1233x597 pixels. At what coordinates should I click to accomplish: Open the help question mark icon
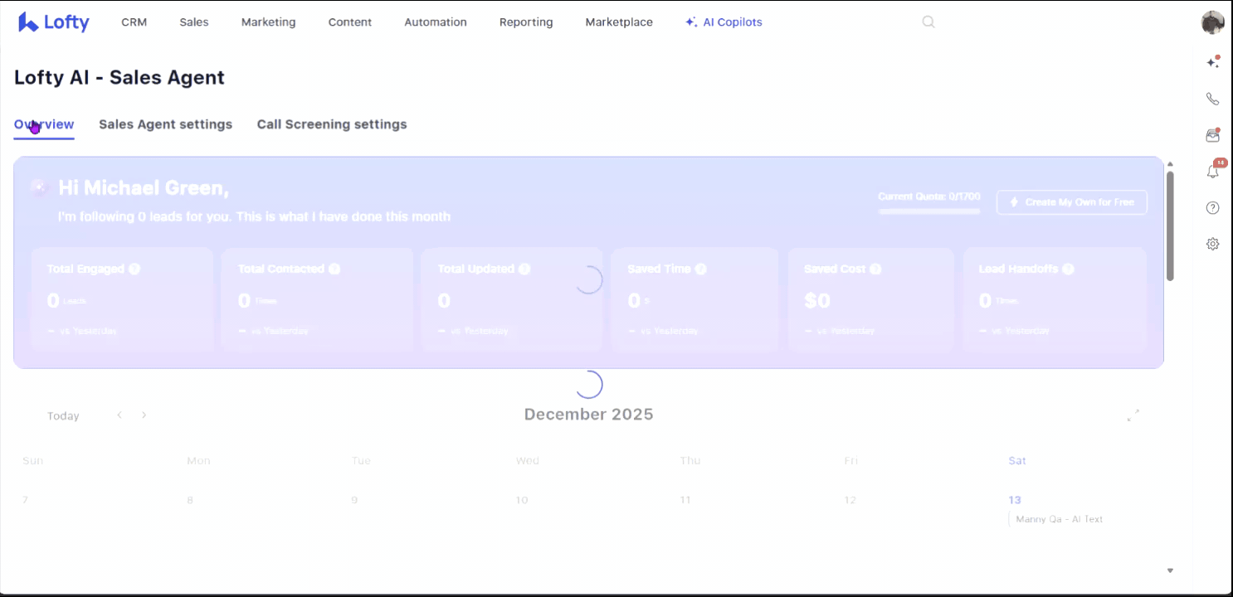1212,208
